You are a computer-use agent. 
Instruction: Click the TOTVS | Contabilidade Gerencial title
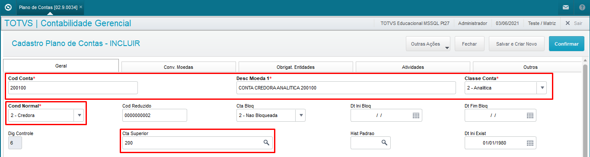(x=68, y=23)
